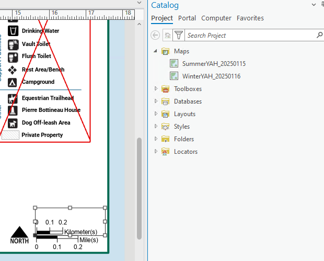Select the Maps label in Catalog
Image resolution: width=324 pixels, height=261 pixels.
(x=181, y=51)
